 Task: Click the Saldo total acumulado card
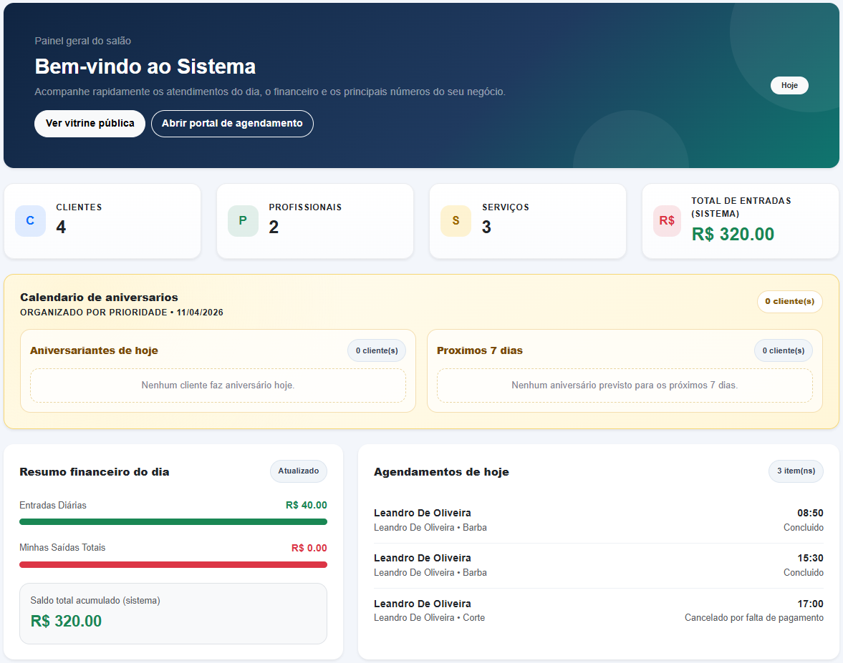(173, 612)
